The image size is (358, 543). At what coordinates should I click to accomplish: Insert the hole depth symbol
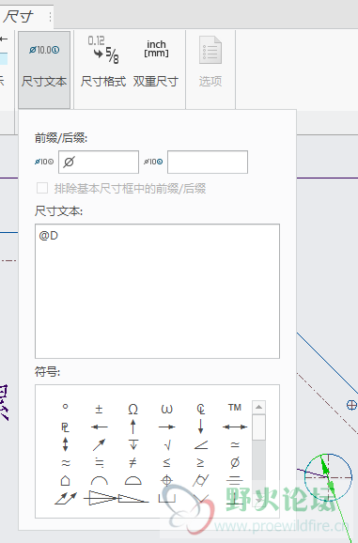[x=132, y=444]
